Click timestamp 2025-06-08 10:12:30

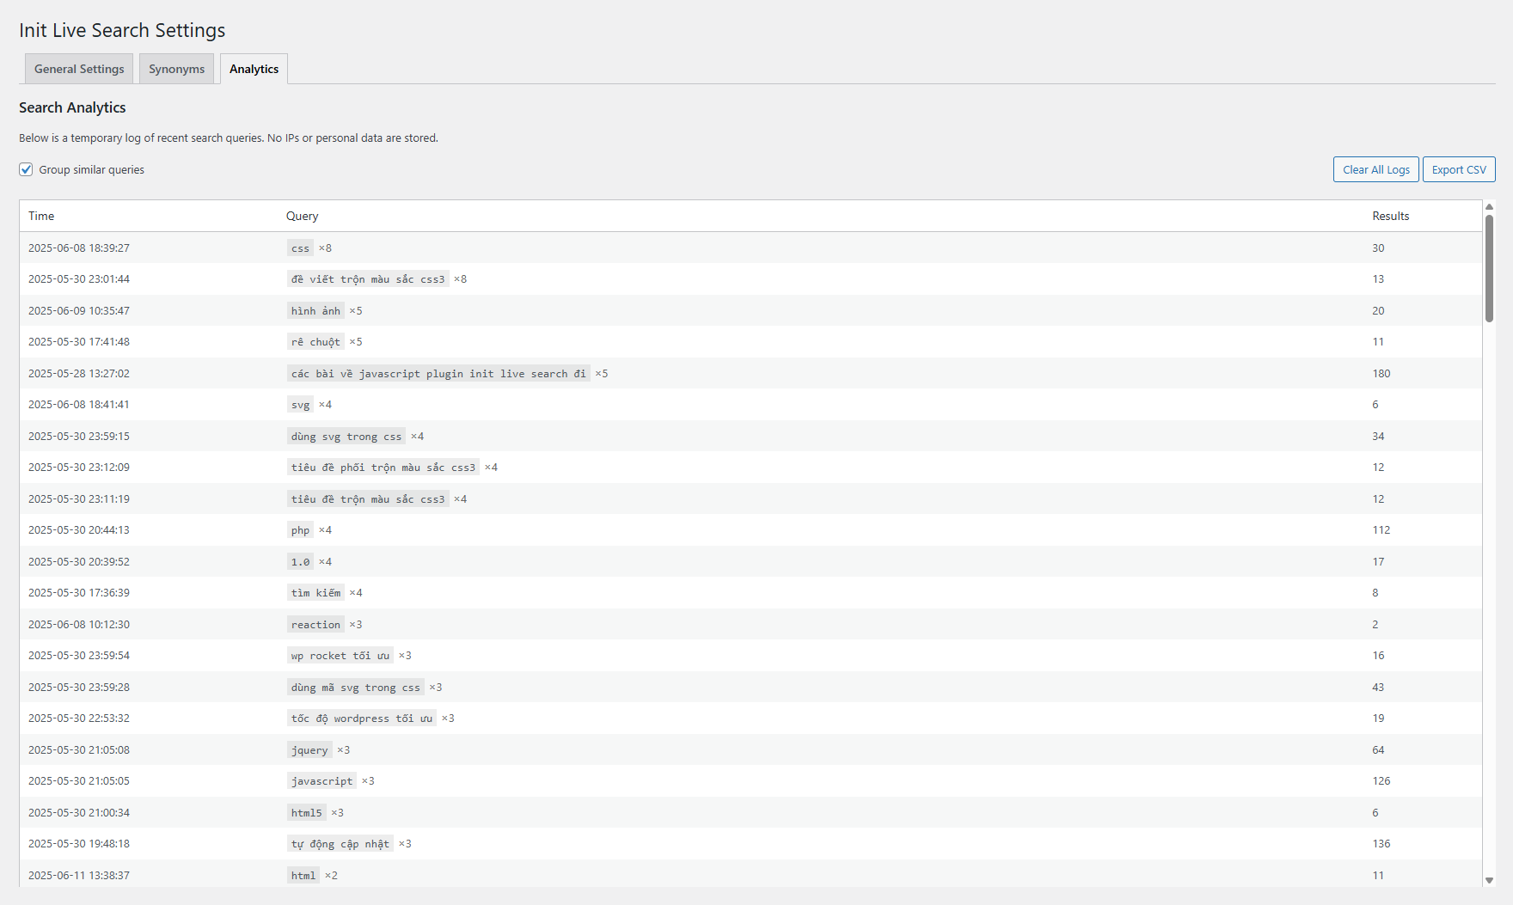click(x=79, y=625)
